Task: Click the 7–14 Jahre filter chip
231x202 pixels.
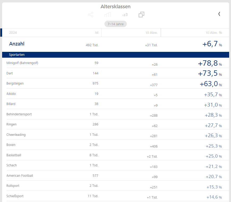Action: pyautogui.click(x=116, y=24)
